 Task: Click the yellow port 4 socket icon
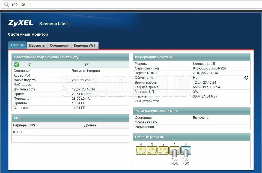click(x=141, y=150)
